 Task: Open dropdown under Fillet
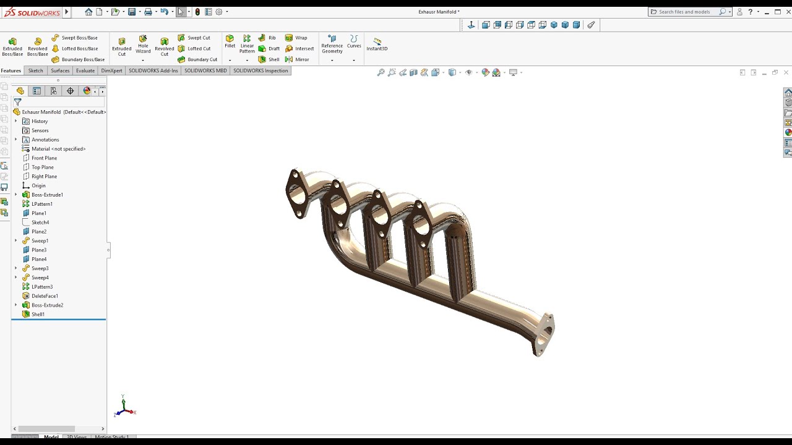click(230, 60)
